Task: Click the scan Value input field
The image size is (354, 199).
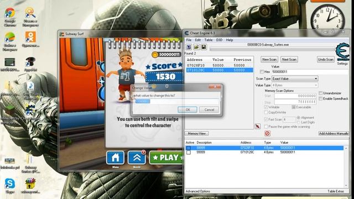Action: pos(310,72)
